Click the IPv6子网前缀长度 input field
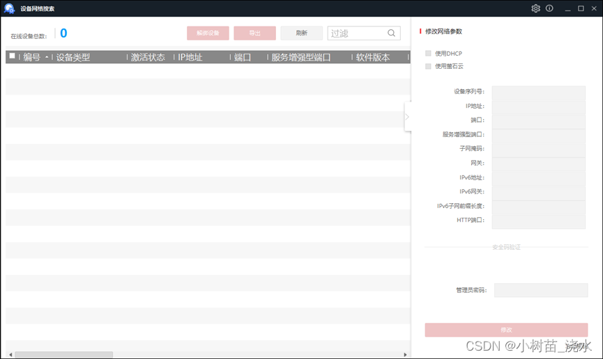The height and width of the screenshot is (359, 603). coord(538,207)
